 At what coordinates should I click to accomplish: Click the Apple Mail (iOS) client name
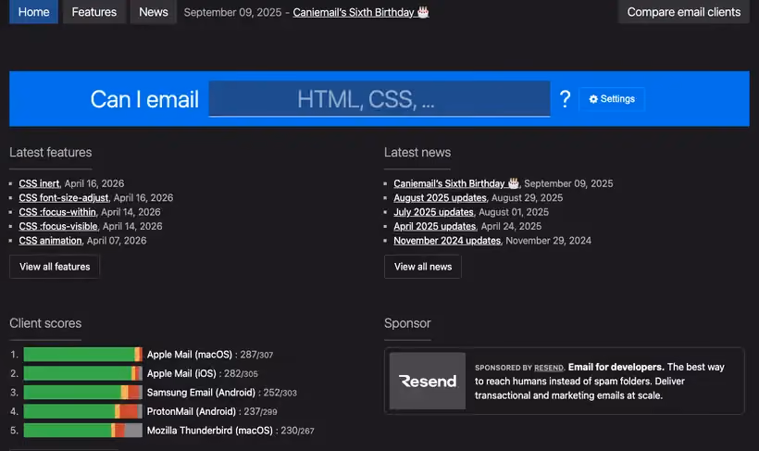(181, 373)
